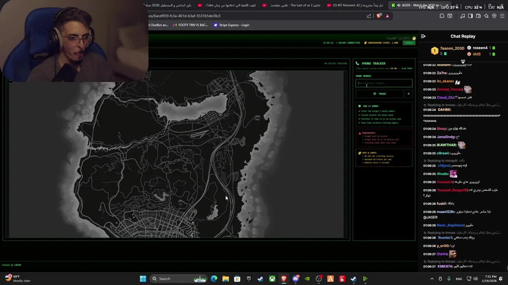The width and height of the screenshot is (508, 285).
Task: Open Xbox app from the taskbar
Action: click(x=272, y=279)
